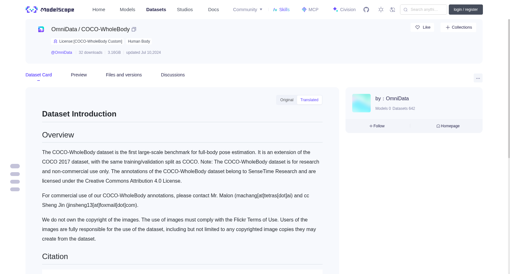The image size is (510, 274).
Task: Visit the OmniData Homepage
Action: click(x=448, y=126)
